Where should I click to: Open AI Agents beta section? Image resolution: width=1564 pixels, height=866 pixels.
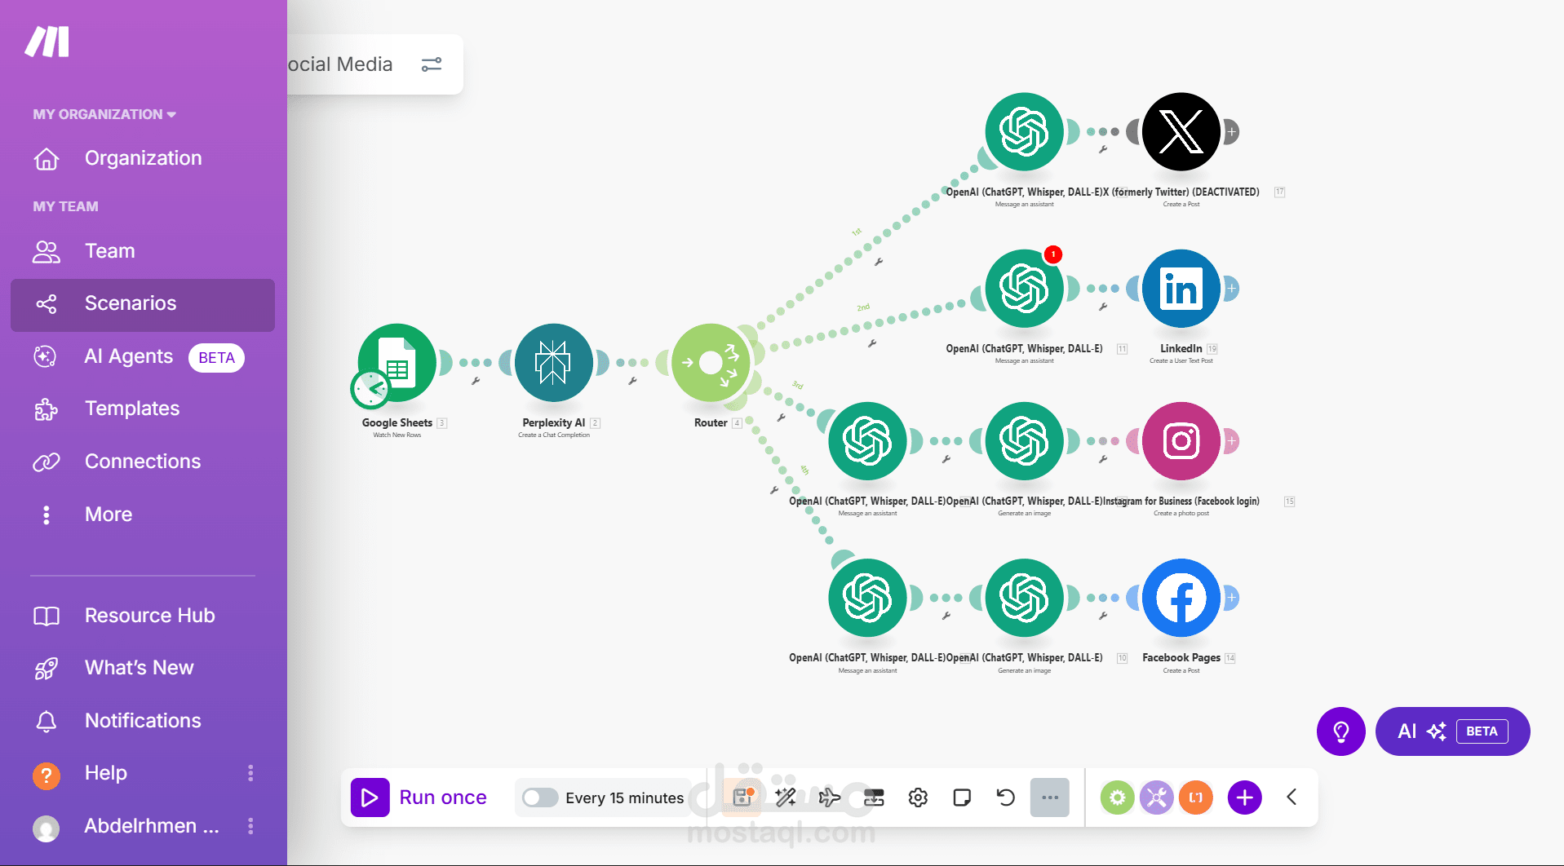[143, 357]
